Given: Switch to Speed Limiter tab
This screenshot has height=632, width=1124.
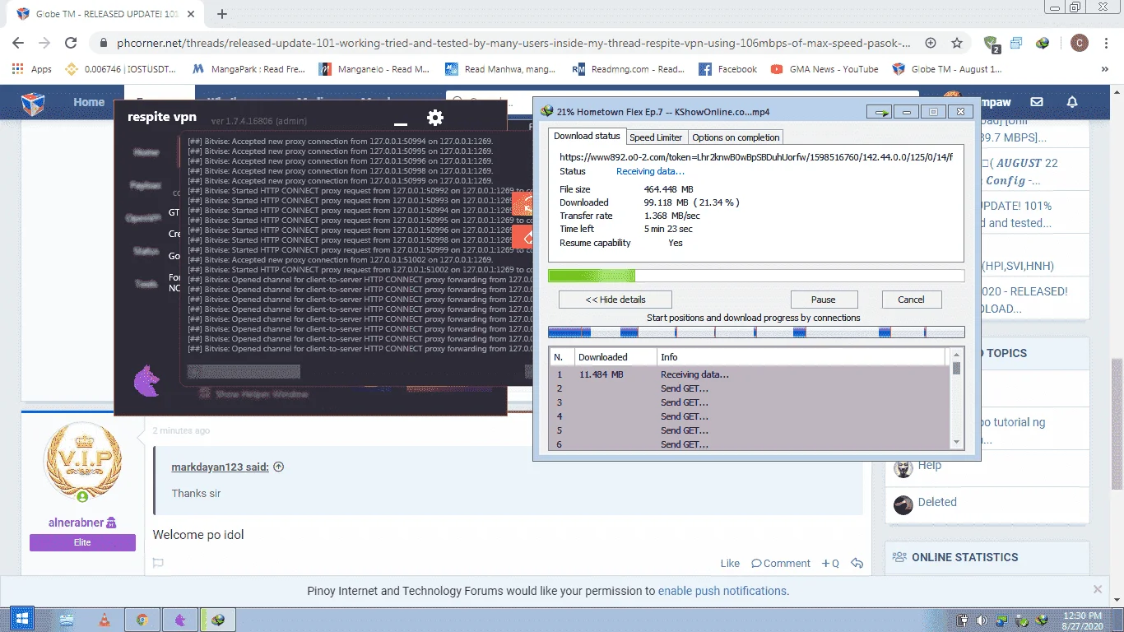Looking at the screenshot, I should [x=656, y=137].
